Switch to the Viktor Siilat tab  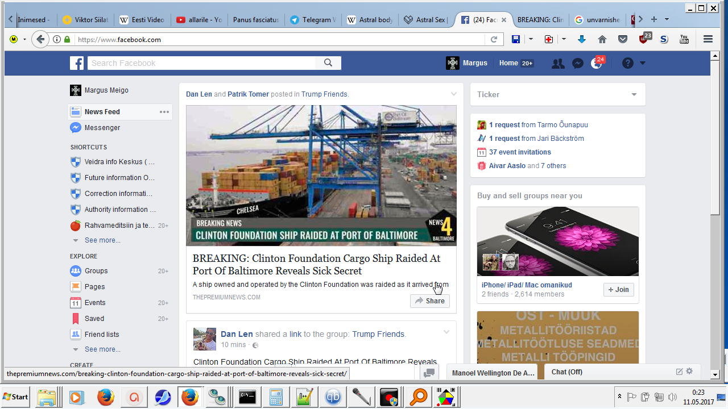86,20
